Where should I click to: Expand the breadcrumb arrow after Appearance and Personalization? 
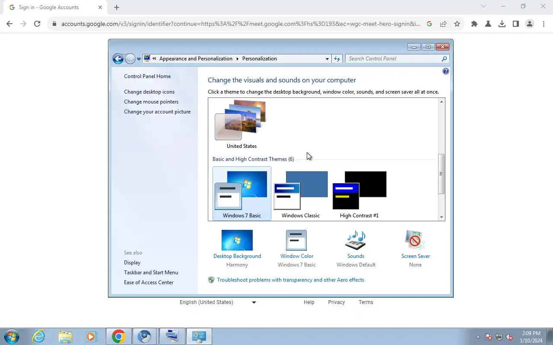coord(237,59)
